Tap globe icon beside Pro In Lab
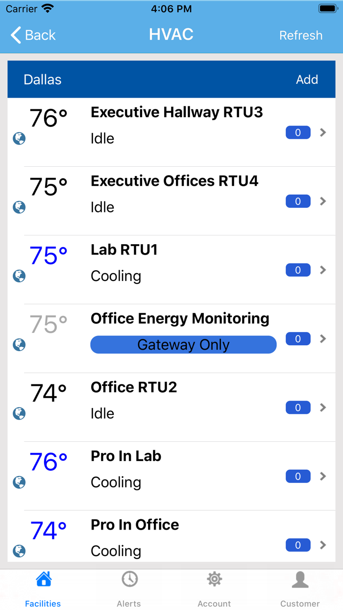This screenshot has width=343, height=610. tap(19, 483)
